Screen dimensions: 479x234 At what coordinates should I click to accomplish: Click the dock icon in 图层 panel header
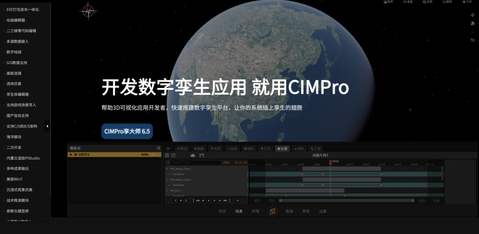click(158, 148)
